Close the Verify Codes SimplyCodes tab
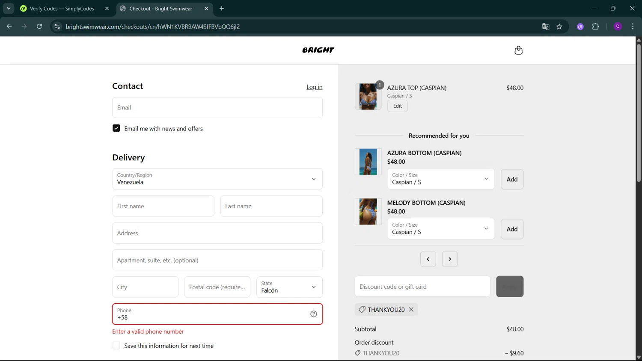This screenshot has height=361, width=642. pos(107,9)
